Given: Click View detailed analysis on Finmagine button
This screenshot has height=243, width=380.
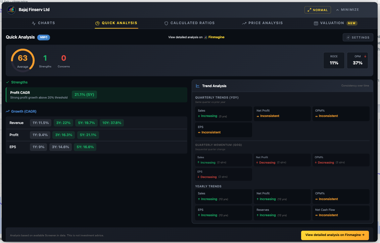Looking at the screenshot, I should [x=335, y=235].
